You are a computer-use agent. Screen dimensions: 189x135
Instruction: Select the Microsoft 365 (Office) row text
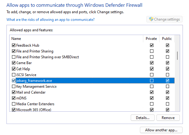click(34, 110)
